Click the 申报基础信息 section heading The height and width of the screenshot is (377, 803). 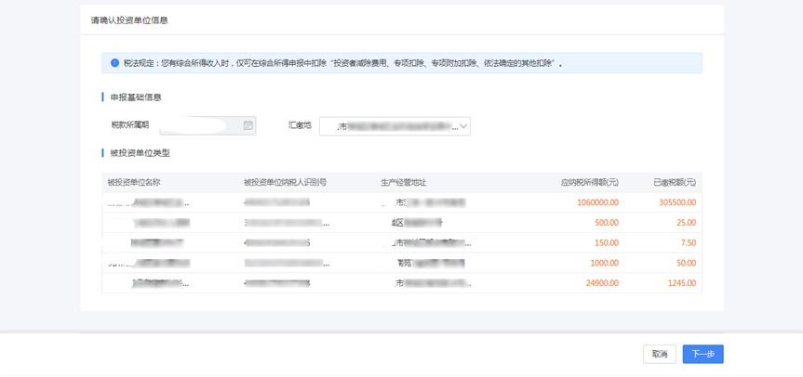tap(136, 97)
